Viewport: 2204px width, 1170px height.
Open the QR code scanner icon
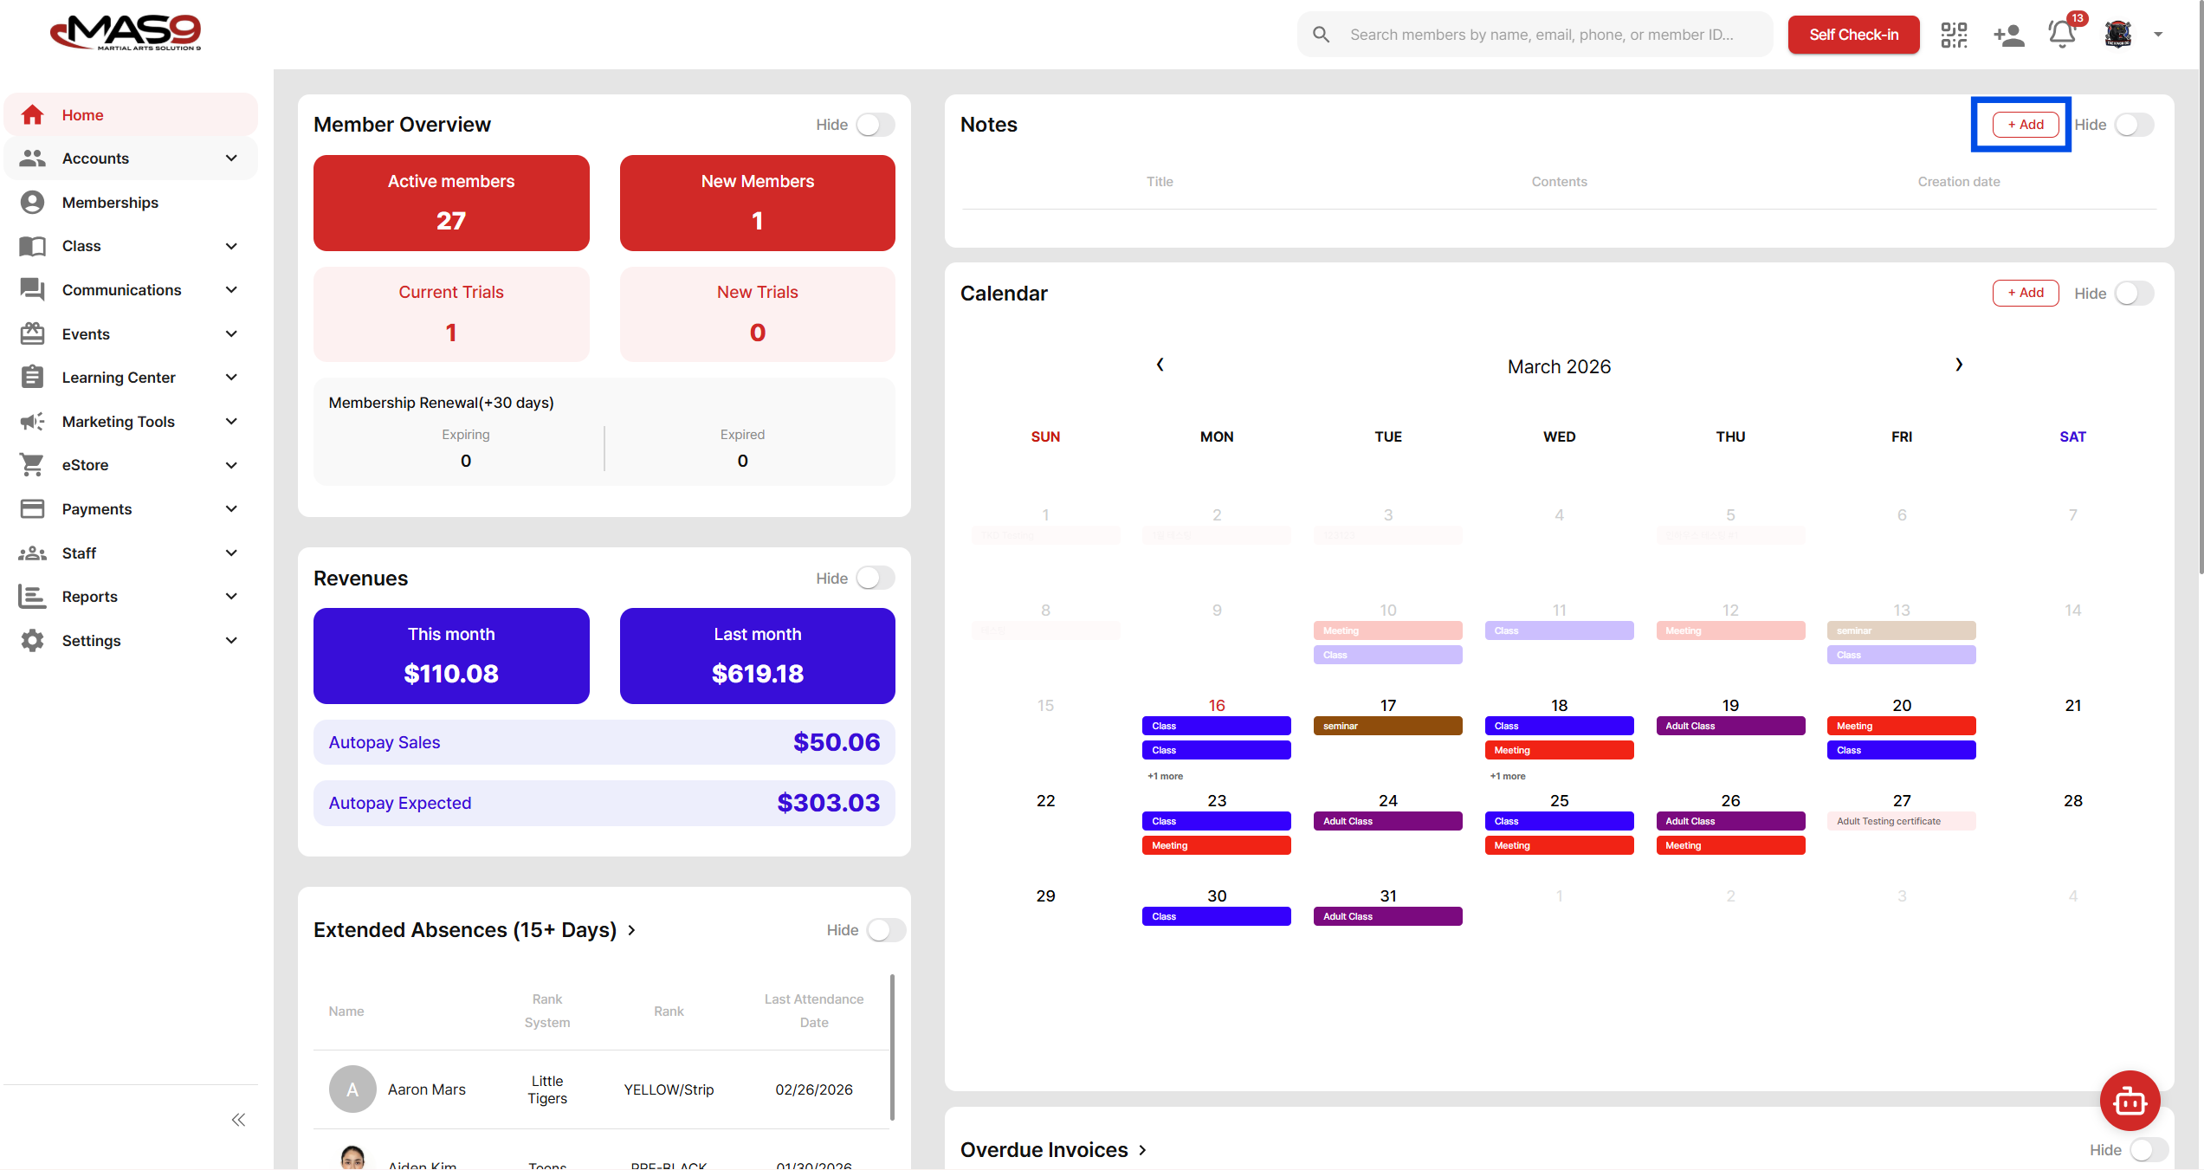click(1954, 35)
